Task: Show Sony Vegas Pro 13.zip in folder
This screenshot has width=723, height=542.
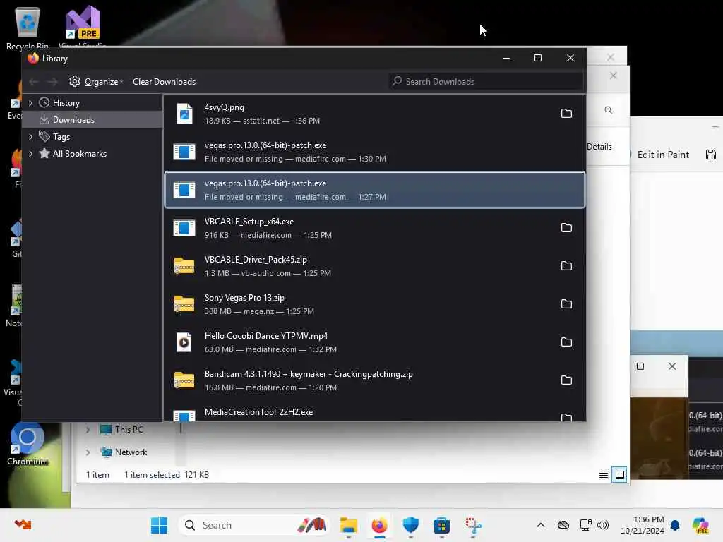Action: [566, 304]
